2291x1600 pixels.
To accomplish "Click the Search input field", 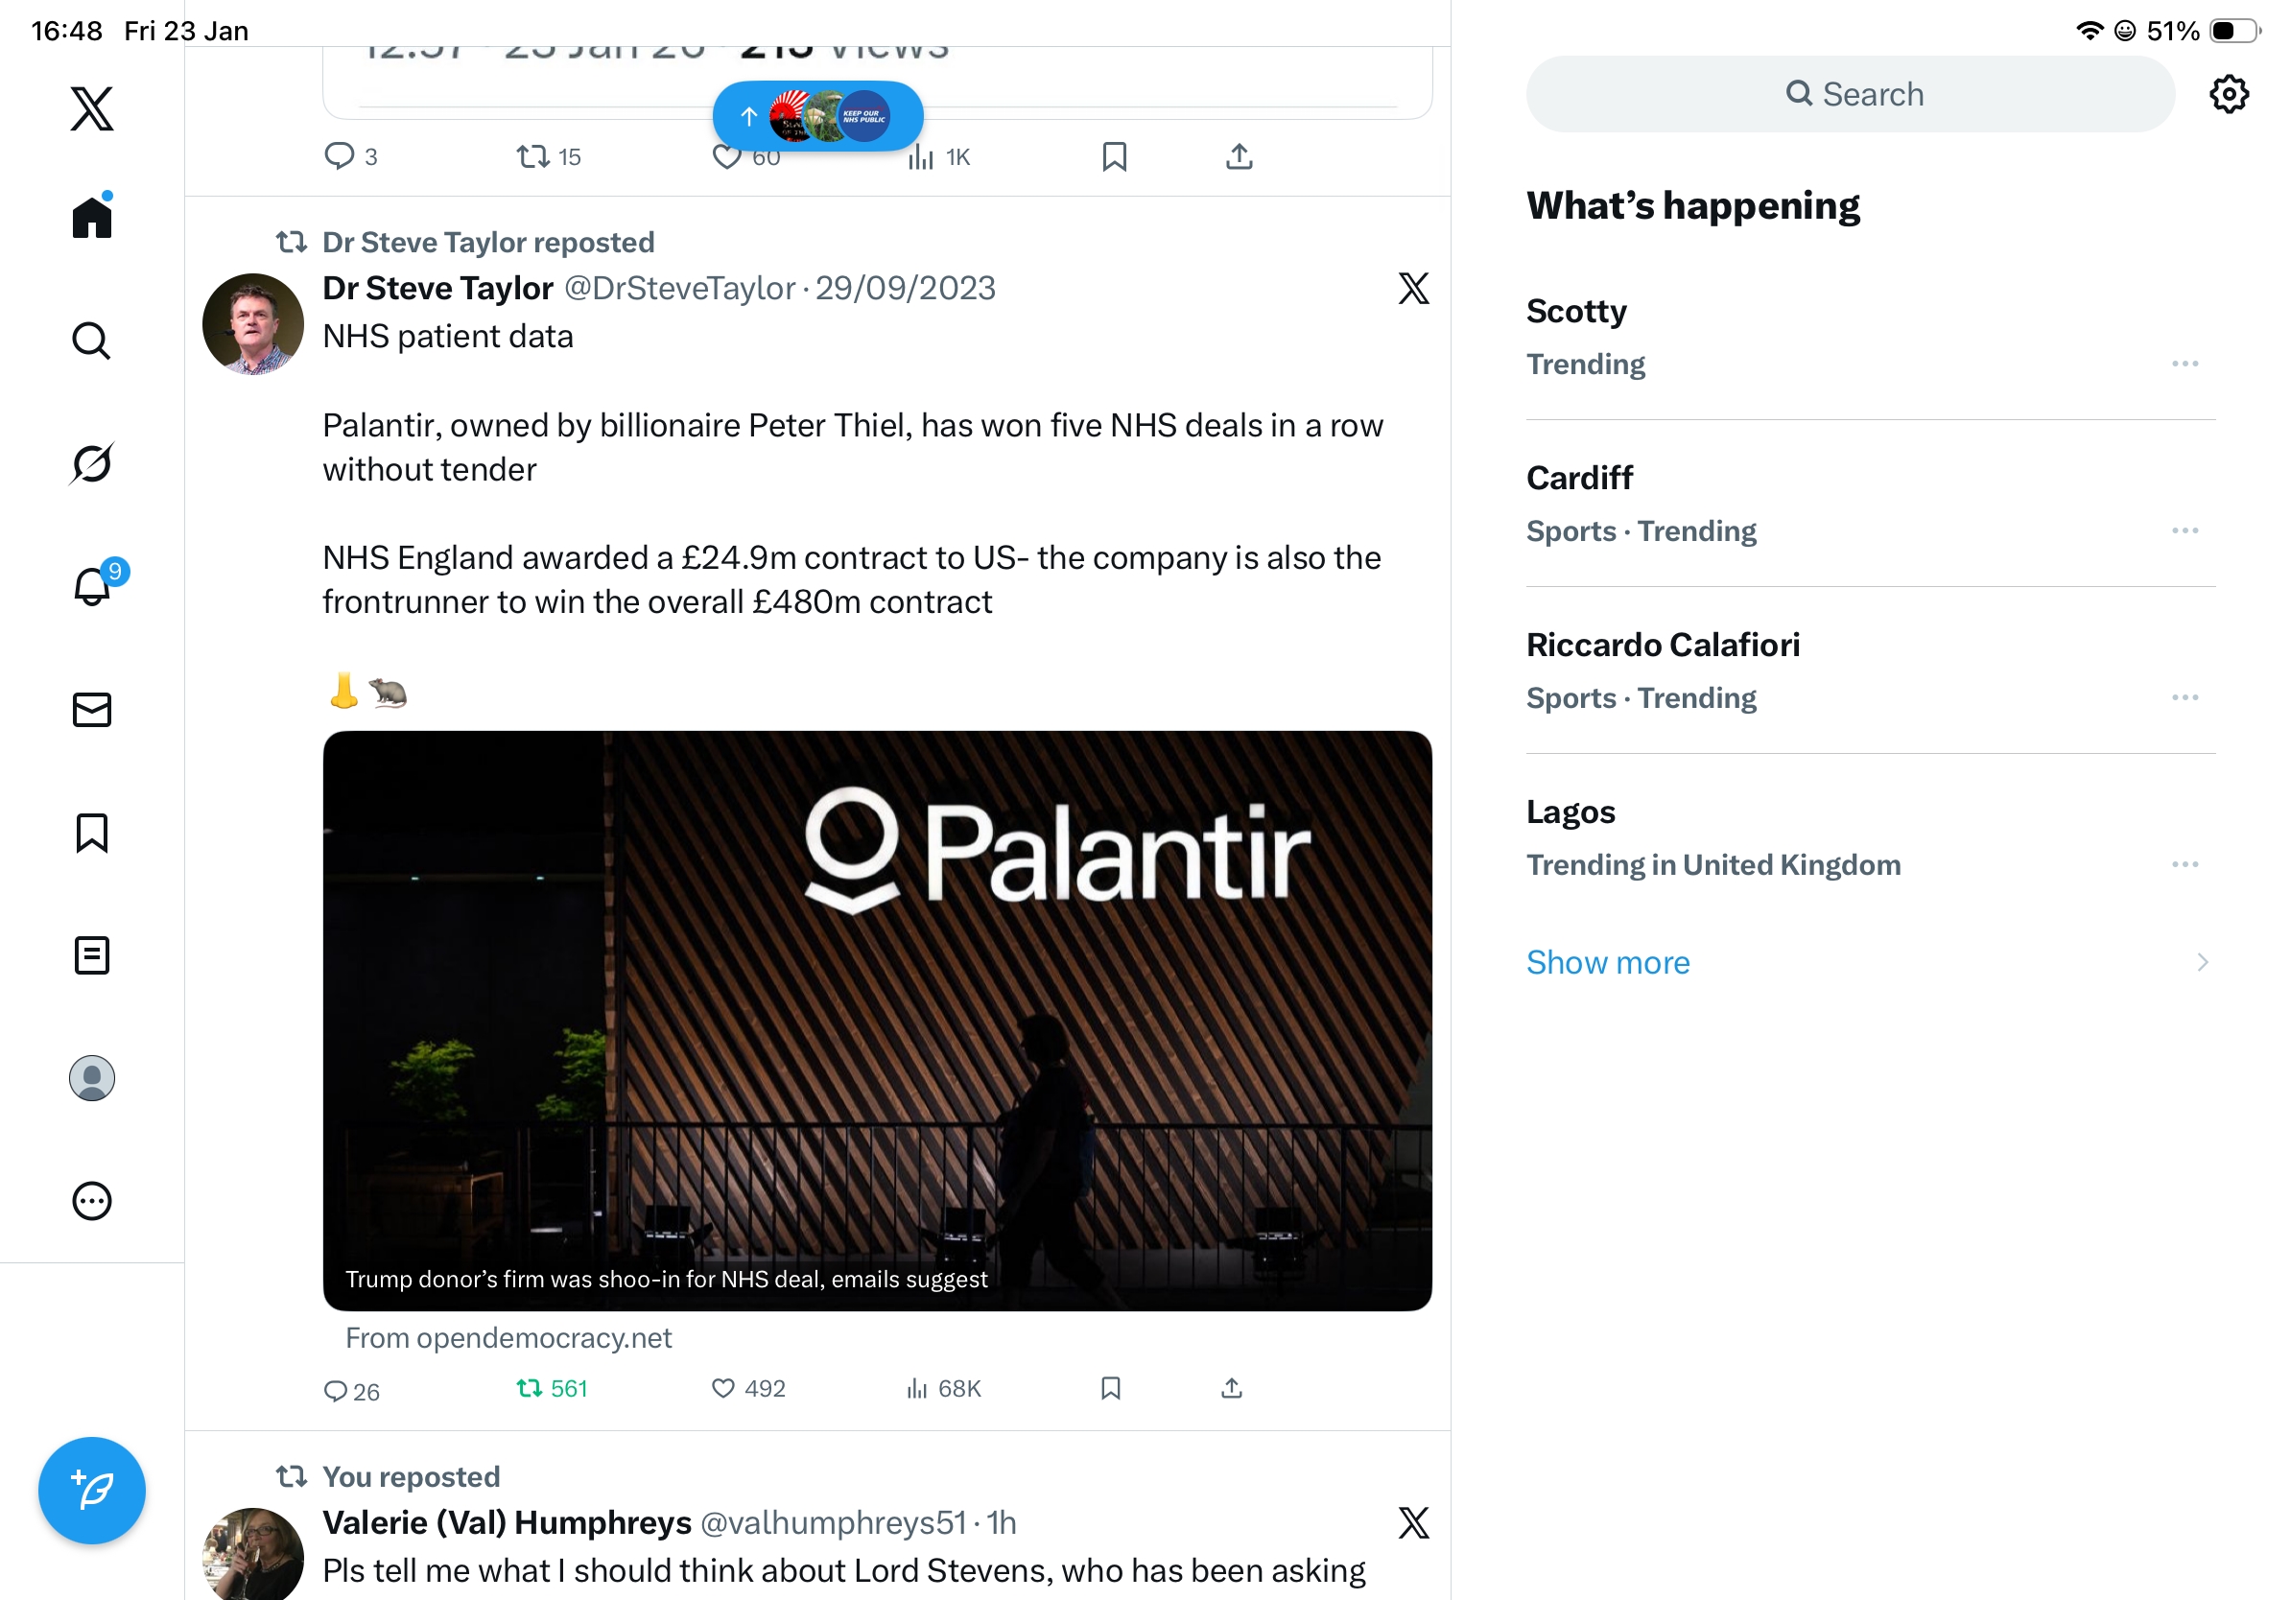I will 1851,95.
